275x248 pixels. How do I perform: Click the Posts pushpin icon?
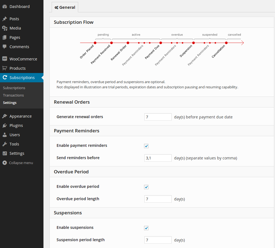click(5, 19)
